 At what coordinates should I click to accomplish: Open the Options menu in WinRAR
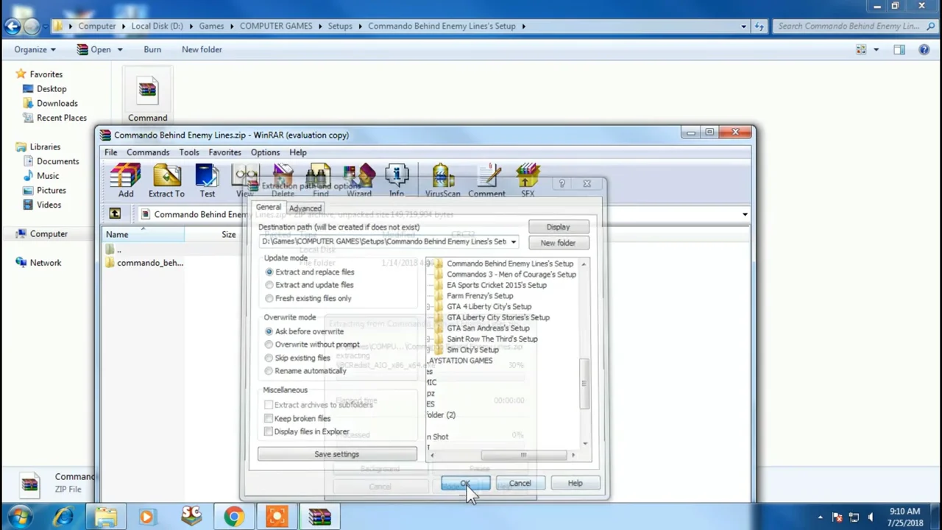[265, 152]
